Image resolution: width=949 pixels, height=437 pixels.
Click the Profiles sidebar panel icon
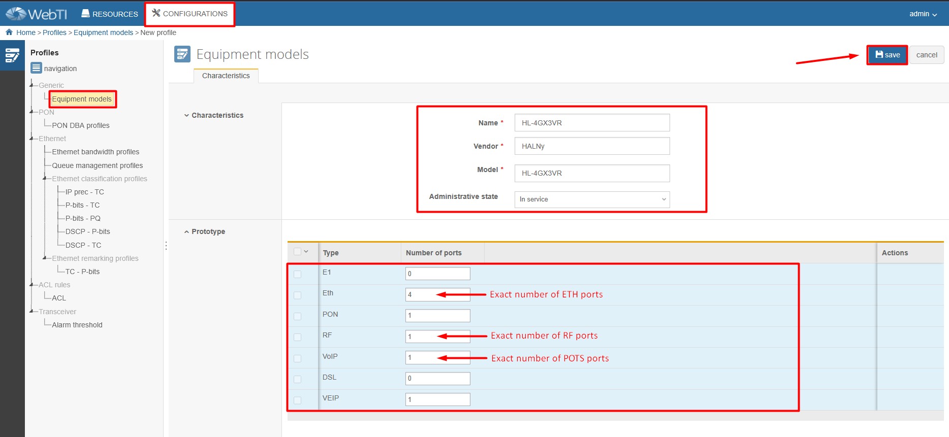[12, 55]
